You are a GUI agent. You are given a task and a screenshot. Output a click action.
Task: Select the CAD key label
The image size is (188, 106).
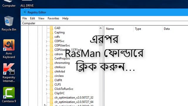[57, 28]
